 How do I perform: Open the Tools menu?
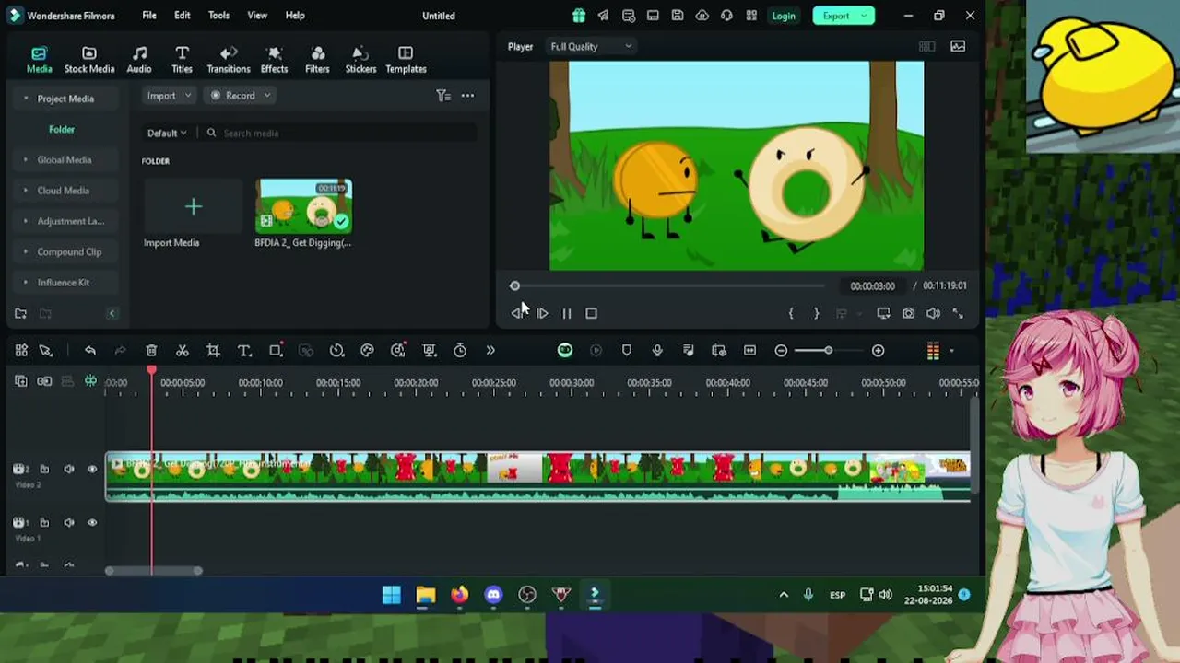[218, 16]
